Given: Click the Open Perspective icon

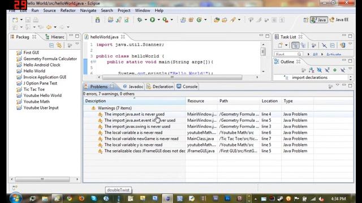Looking at the screenshot, I should point(306,20).
